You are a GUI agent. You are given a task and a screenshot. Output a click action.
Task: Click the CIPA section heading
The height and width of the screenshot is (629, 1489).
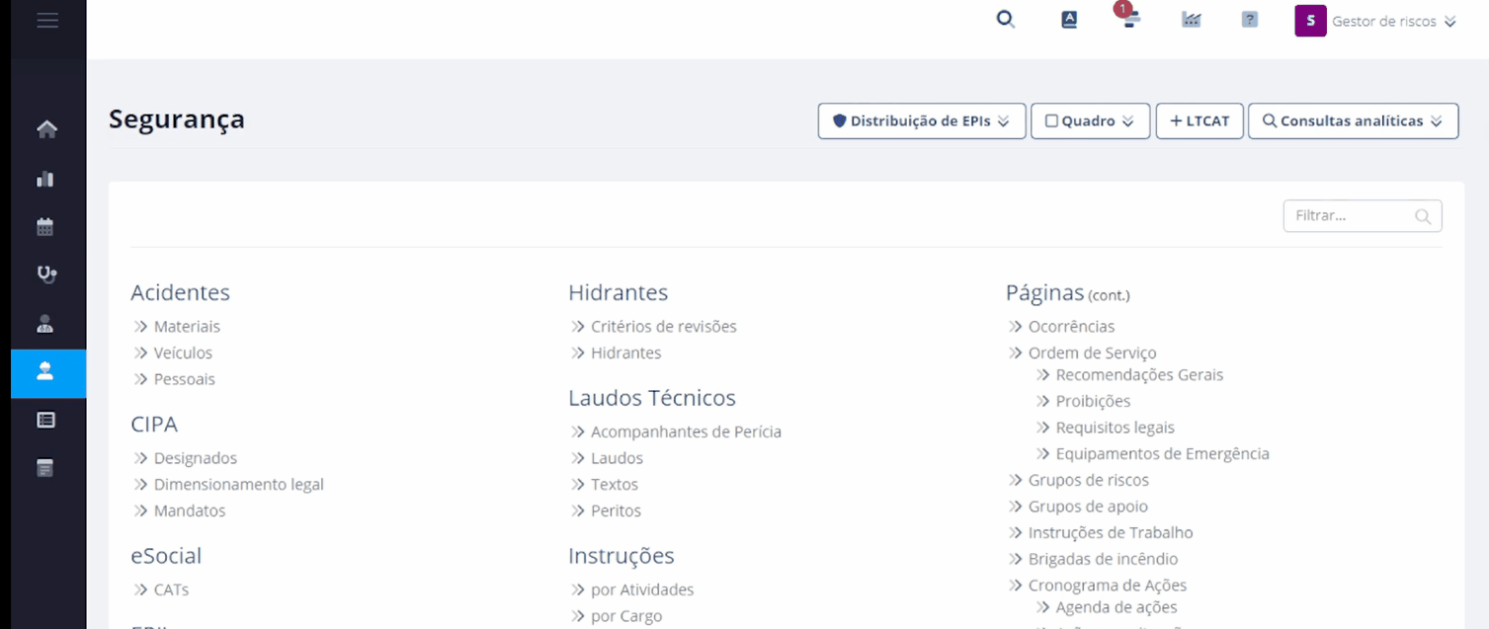[154, 425]
